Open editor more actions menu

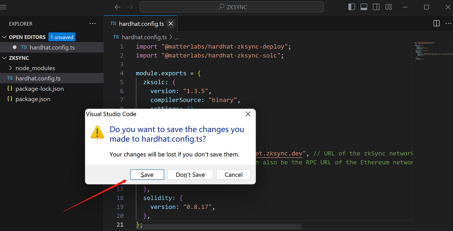tap(448, 23)
